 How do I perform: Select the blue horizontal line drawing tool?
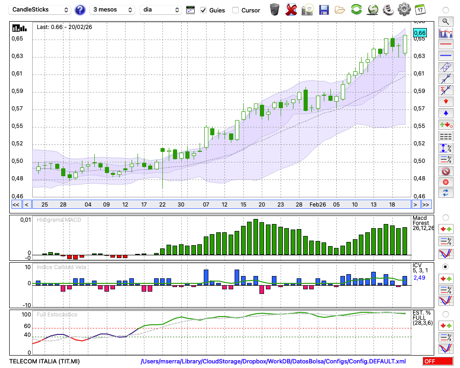point(445,56)
